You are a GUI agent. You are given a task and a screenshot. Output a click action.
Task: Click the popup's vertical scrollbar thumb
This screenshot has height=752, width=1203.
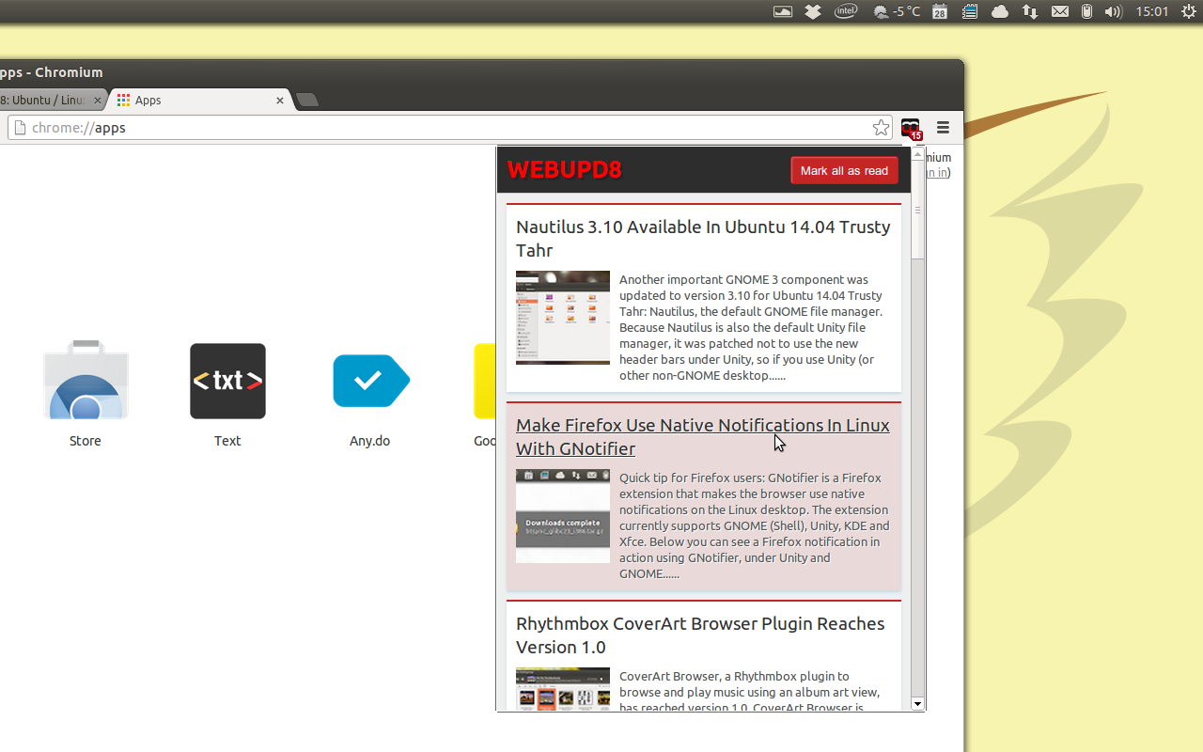(918, 210)
